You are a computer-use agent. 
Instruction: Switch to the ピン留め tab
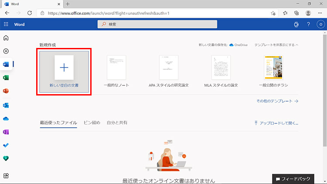[x=92, y=123]
